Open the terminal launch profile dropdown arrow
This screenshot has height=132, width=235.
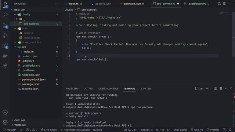[x=210, y=89]
